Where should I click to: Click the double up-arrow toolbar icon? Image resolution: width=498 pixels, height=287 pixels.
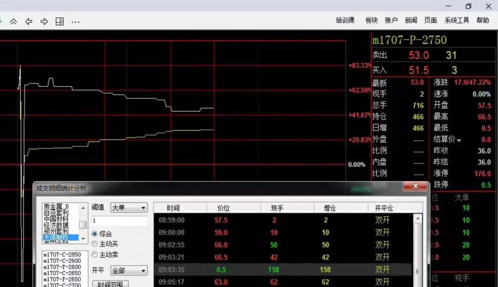[13, 22]
